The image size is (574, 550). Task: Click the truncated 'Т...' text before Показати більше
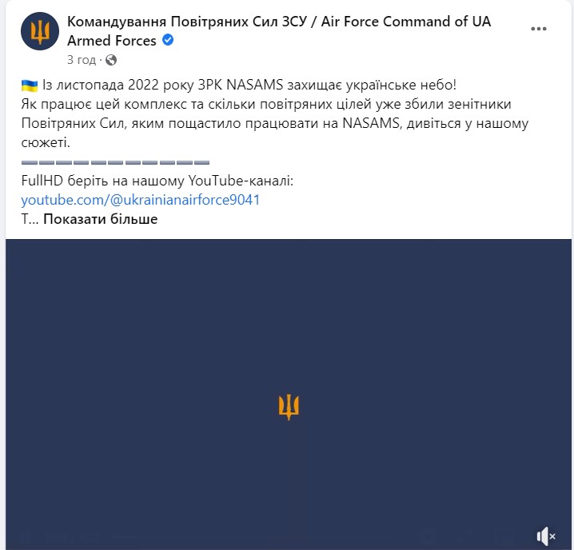30,219
